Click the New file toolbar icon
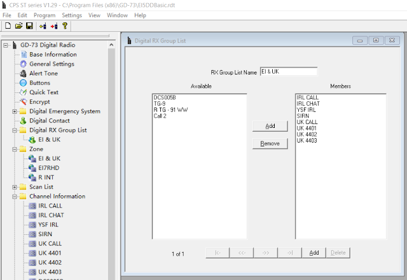407x280 pixels. tap(8, 25)
